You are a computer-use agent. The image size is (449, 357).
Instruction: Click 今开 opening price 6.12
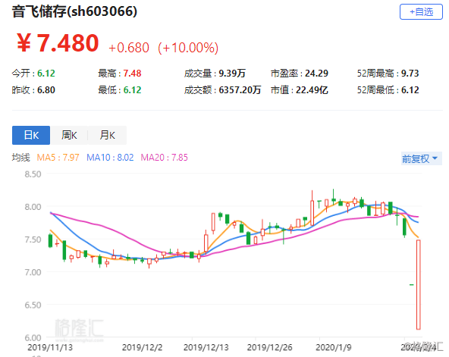[46, 74]
